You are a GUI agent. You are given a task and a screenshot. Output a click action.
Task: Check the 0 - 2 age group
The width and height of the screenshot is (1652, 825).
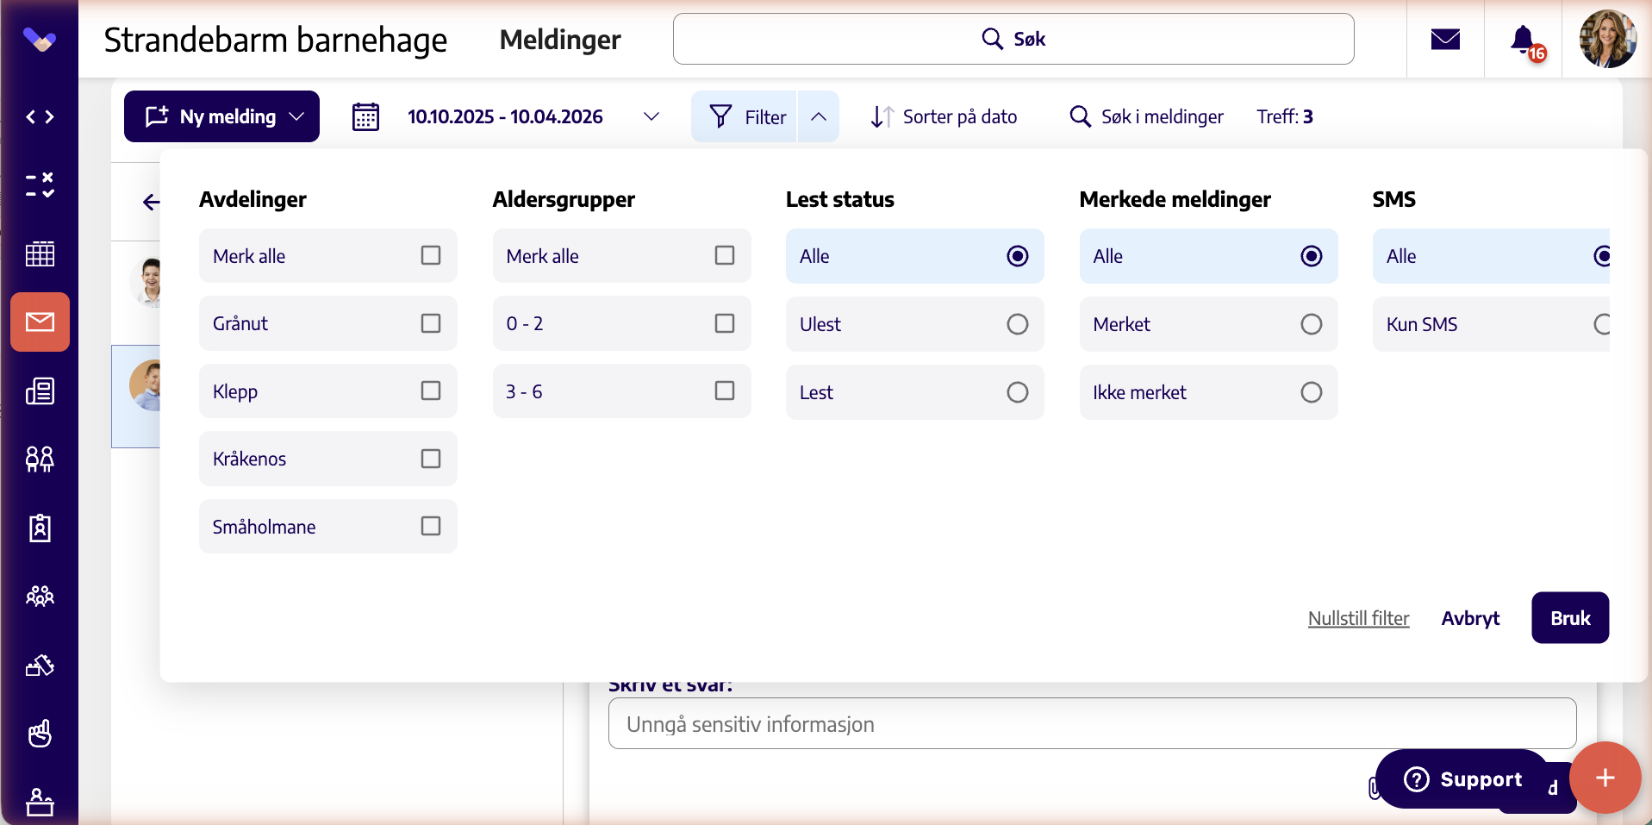point(621,323)
